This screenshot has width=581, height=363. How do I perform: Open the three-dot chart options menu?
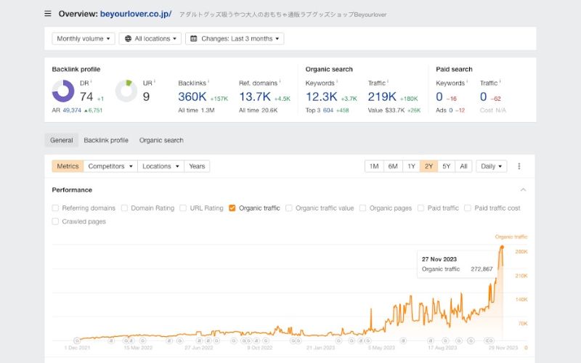[x=519, y=166]
